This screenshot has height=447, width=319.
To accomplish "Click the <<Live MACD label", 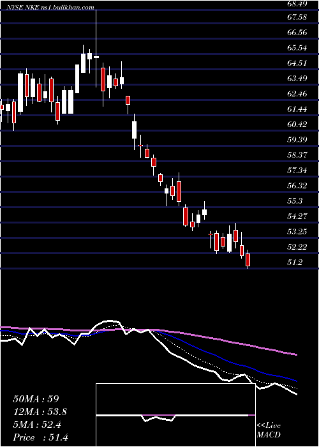I will pos(269,430).
